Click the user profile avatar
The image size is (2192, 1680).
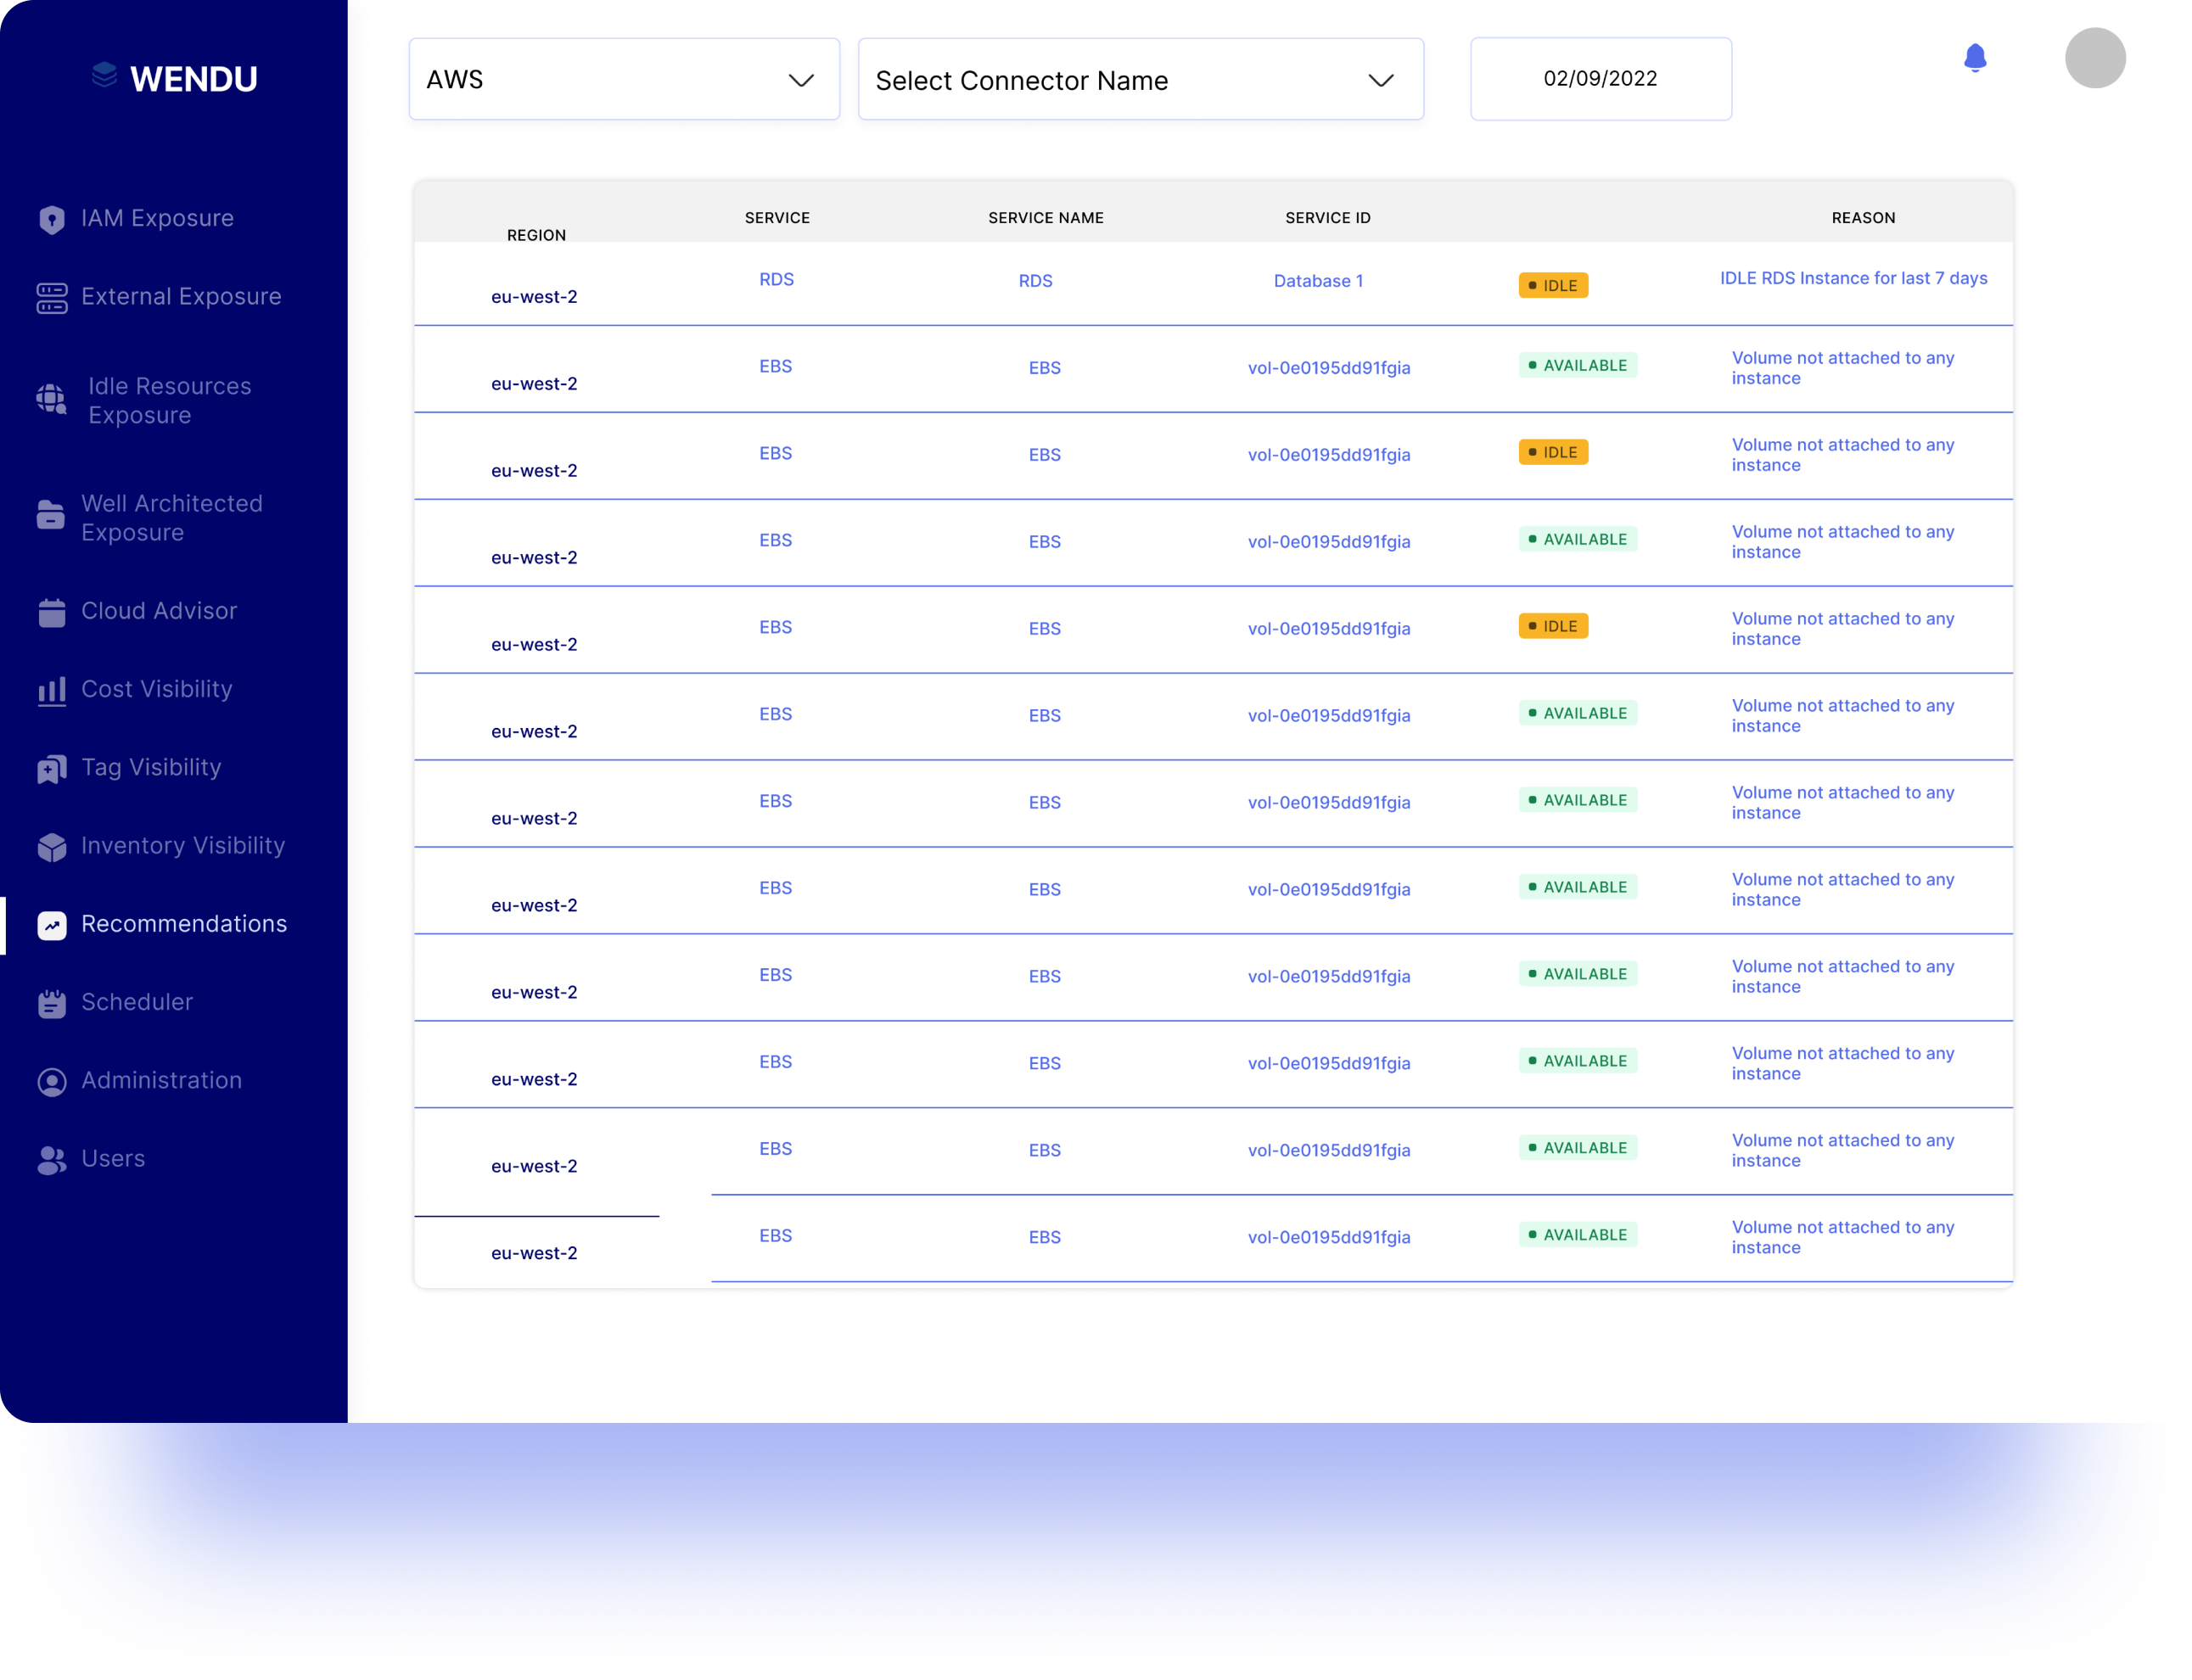coord(2095,58)
